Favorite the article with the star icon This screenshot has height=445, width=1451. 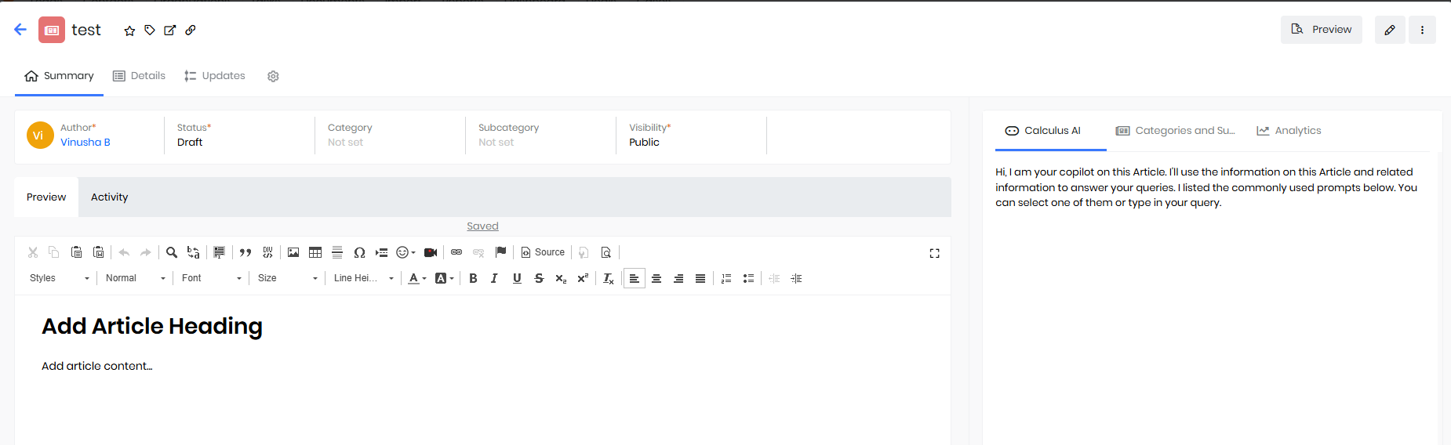coord(129,31)
